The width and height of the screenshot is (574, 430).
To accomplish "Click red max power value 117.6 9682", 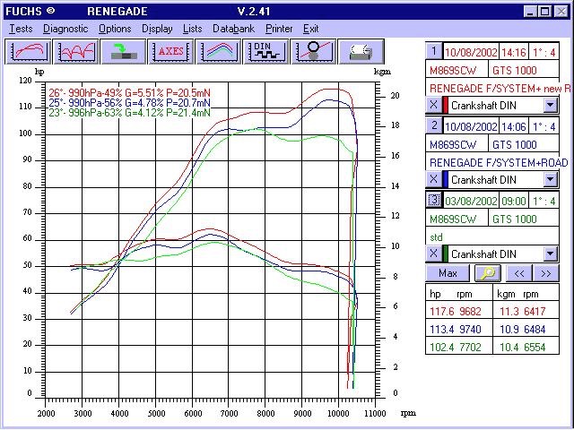I will pyautogui.click(x=460, y=312).
